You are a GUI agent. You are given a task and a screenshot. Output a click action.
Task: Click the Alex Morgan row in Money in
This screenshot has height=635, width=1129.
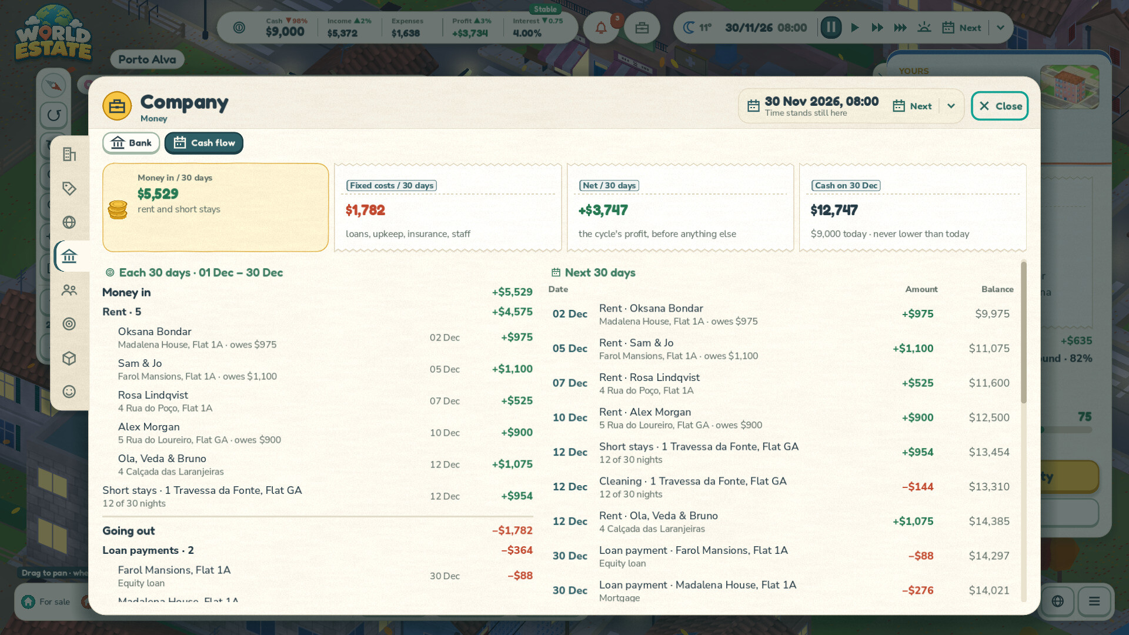coord(318,433)
